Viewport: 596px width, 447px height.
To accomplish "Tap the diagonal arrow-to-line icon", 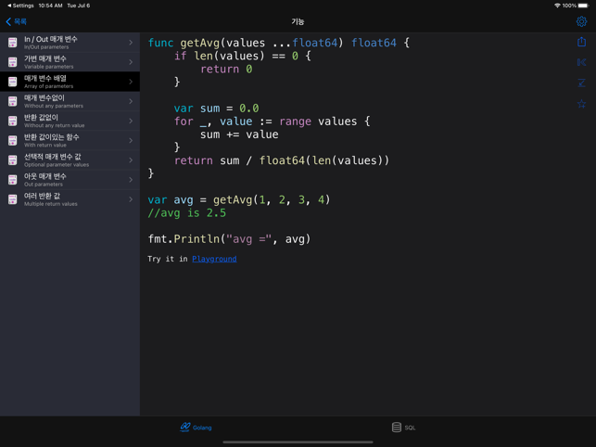I will pos(581,83).
